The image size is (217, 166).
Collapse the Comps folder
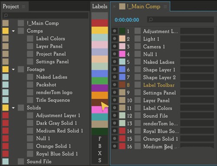(13, 31)
